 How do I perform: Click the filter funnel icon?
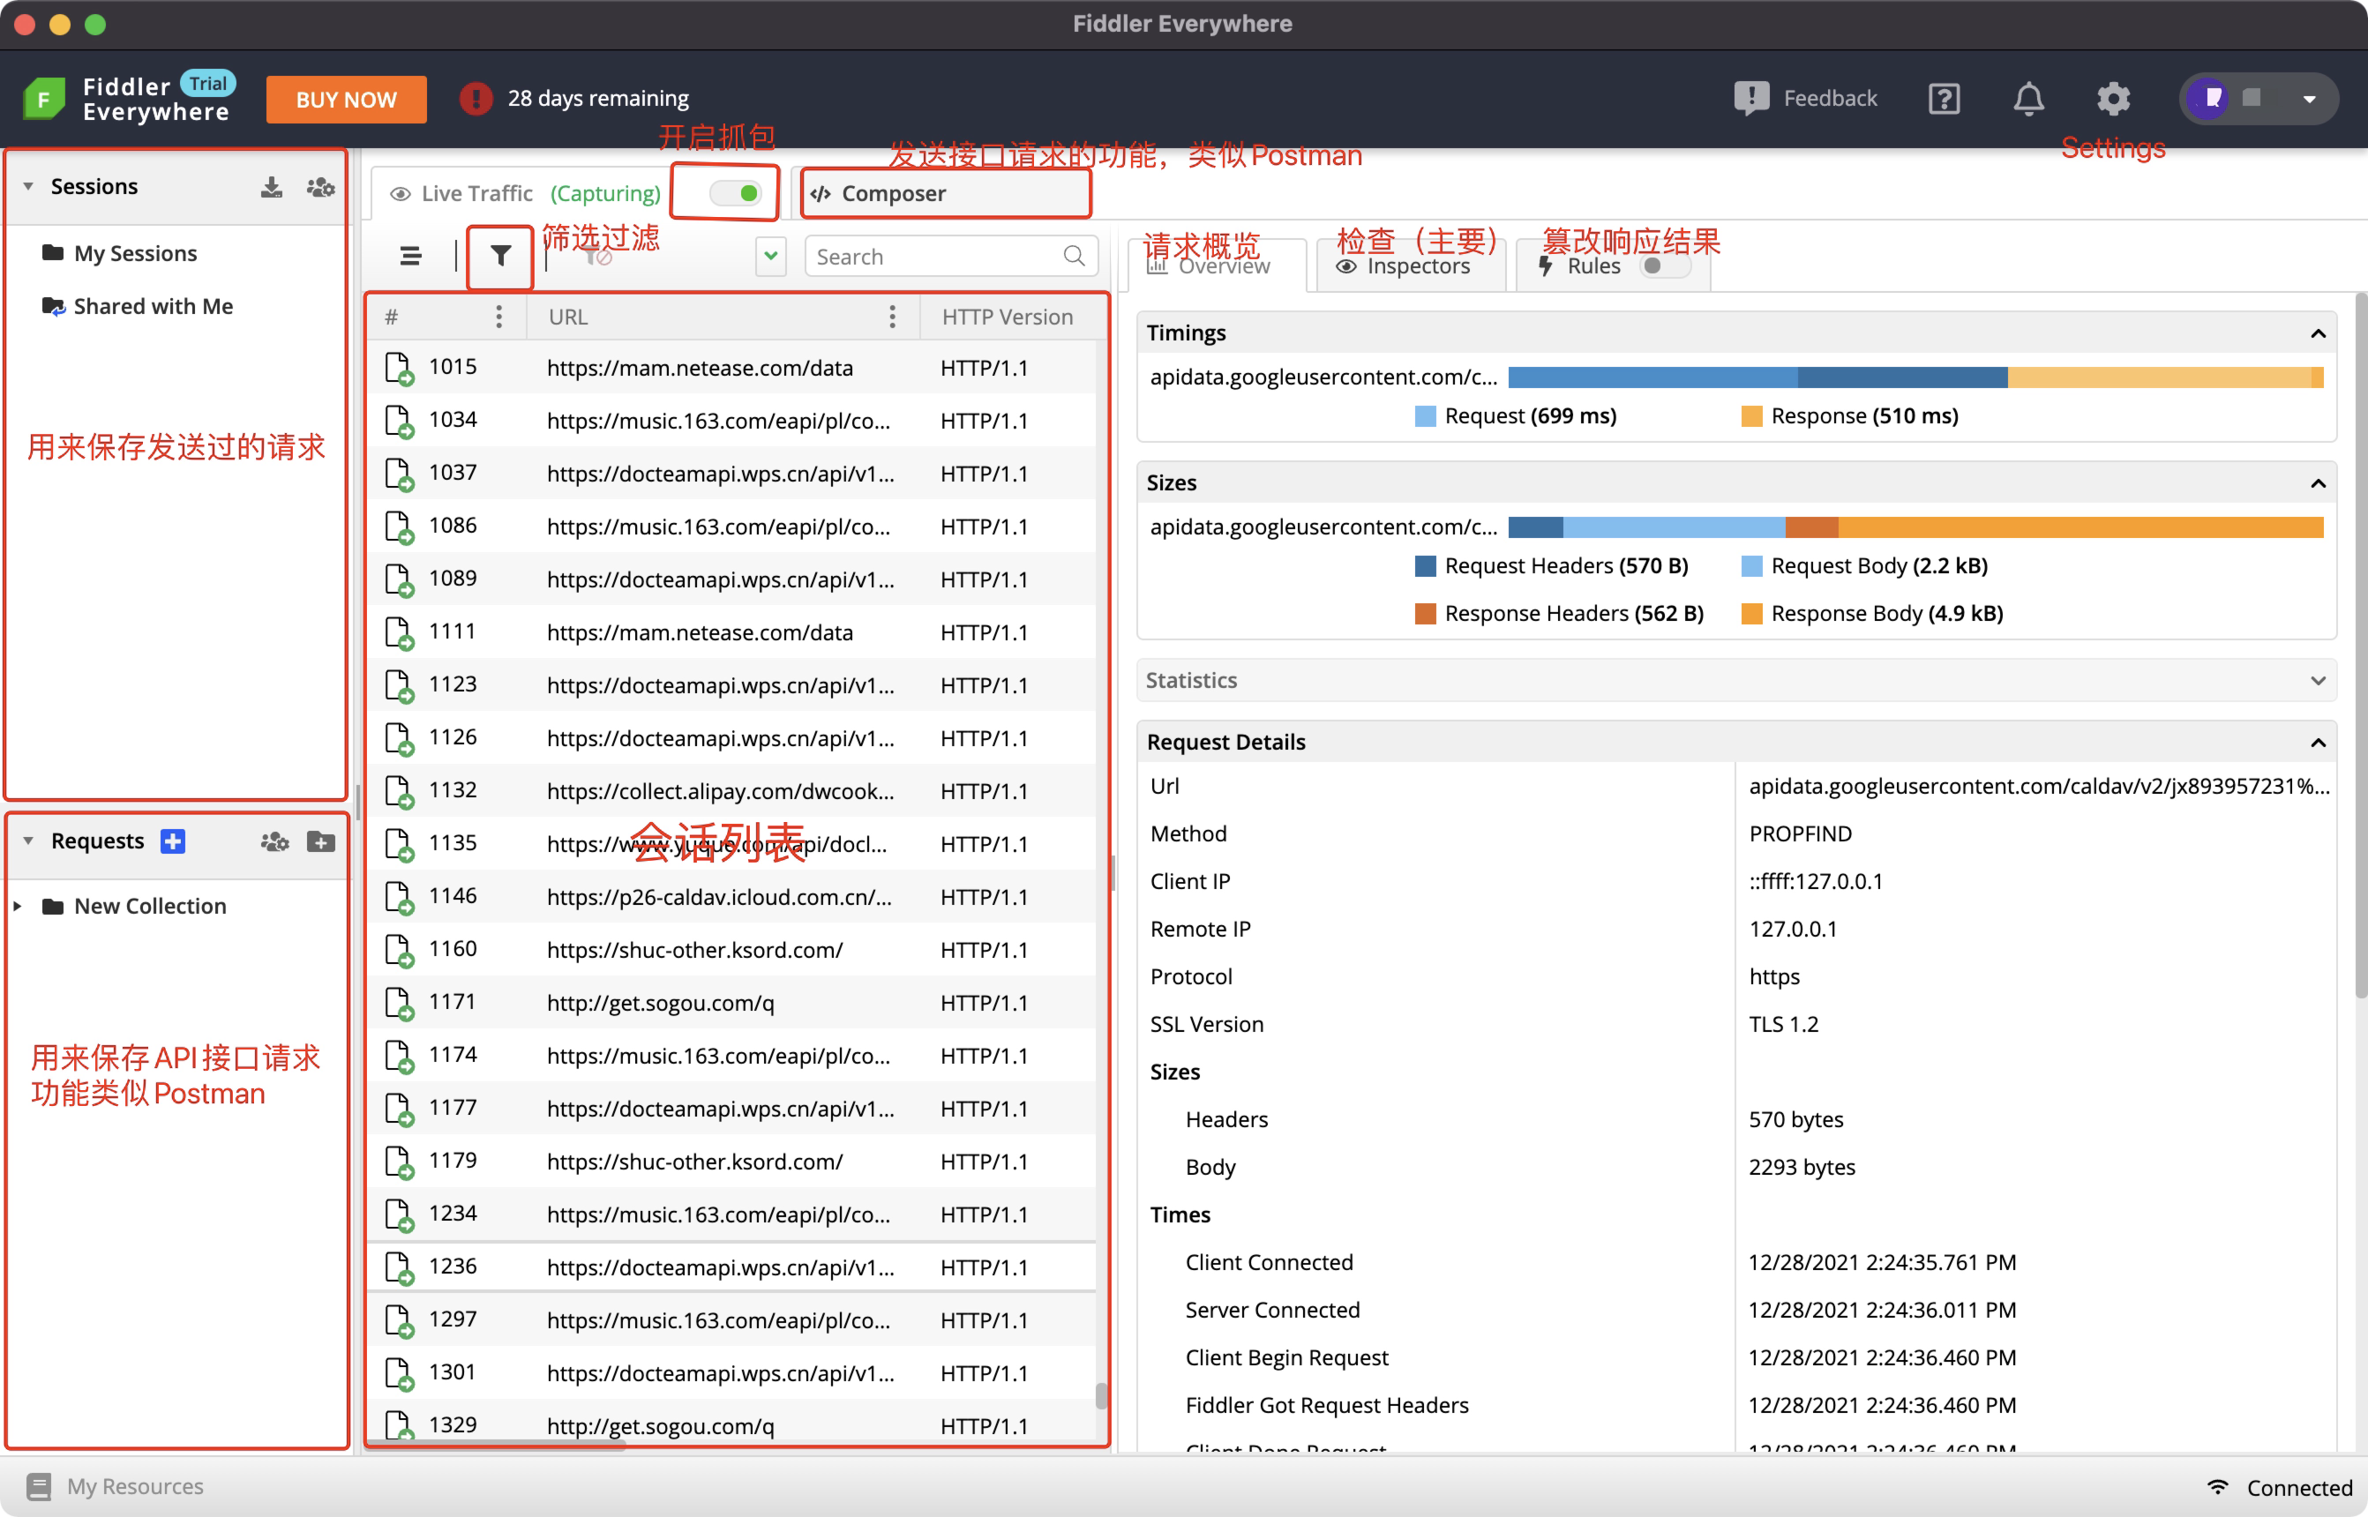(x=500, y=256)
